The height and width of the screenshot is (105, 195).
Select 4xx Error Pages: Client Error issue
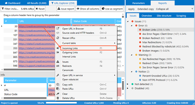(x=164, y=34)
